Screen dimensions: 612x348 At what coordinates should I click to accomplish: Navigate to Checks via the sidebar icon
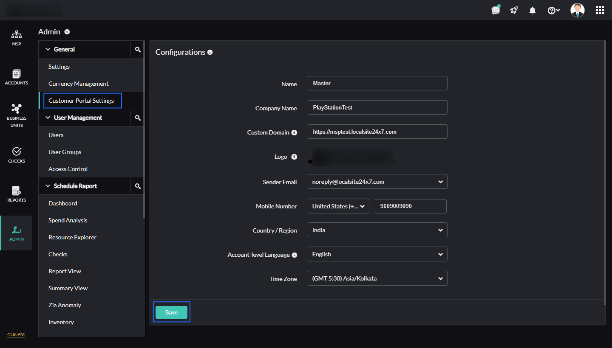click(x=16, y=154)
